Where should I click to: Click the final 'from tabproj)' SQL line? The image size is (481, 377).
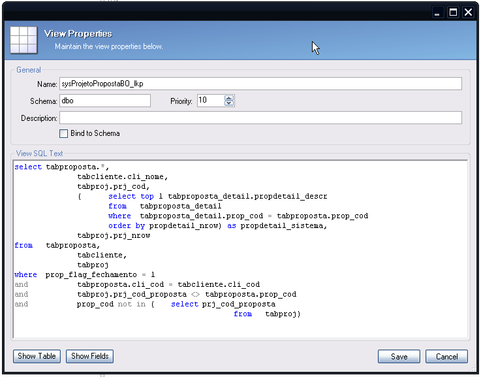pos(266,314)
